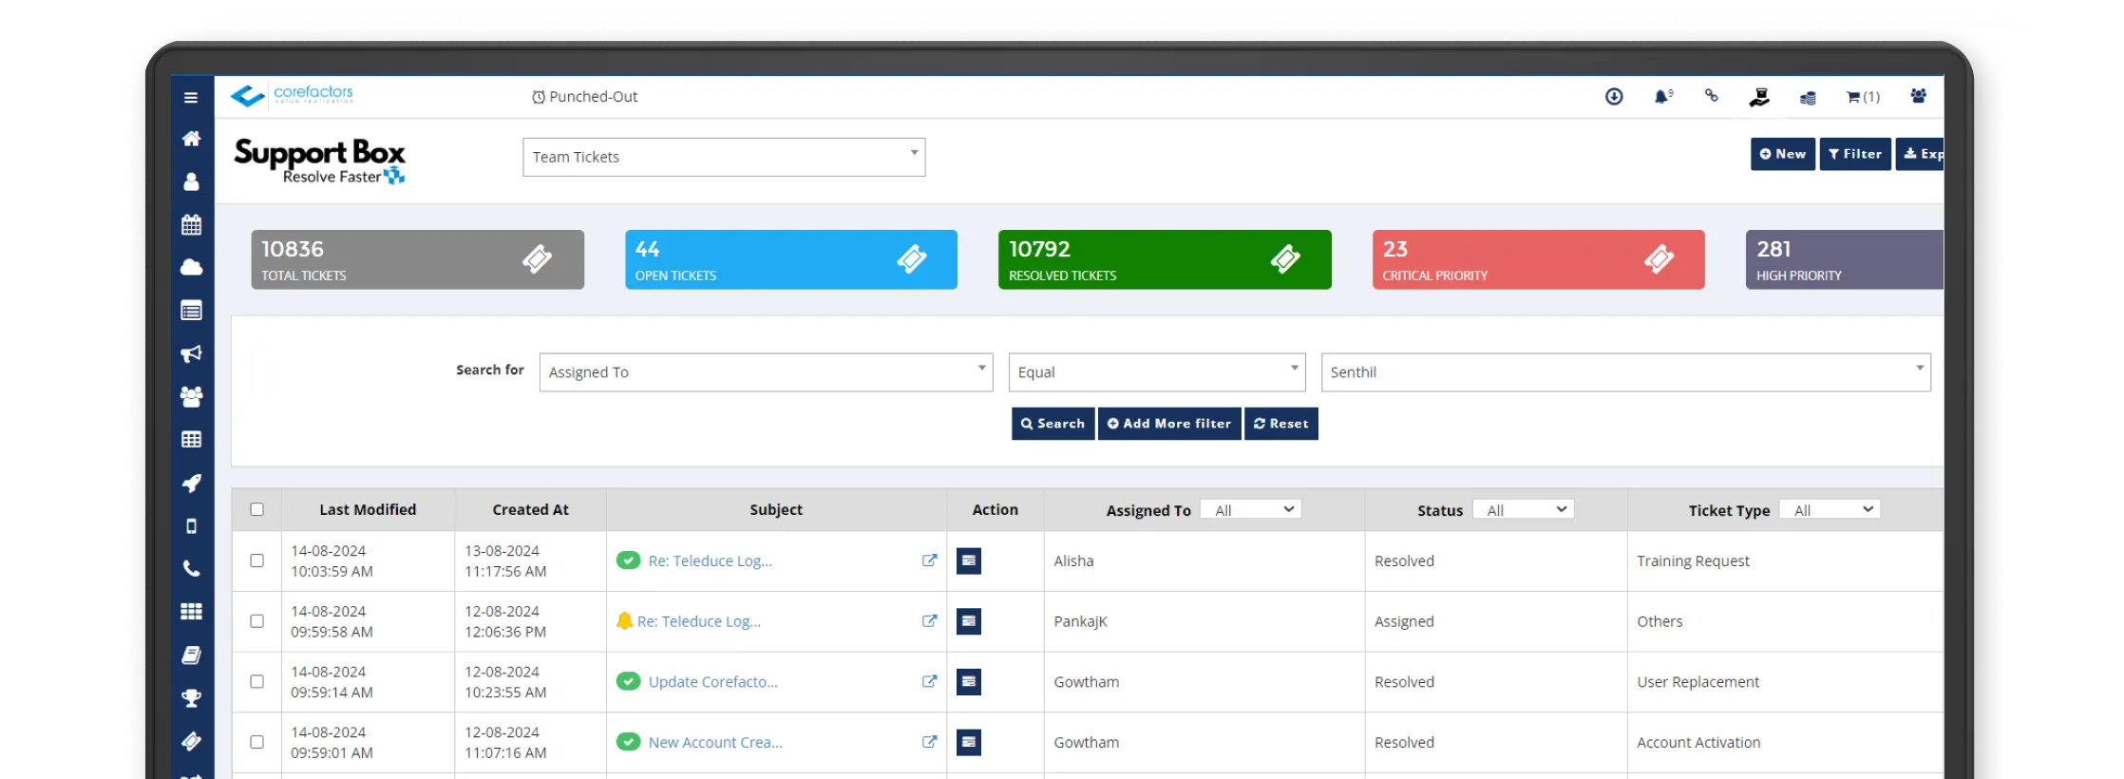Toggle the select-all tickets checkbox in header
Viewport: 2124px width, 779px height.
(256, 509)
